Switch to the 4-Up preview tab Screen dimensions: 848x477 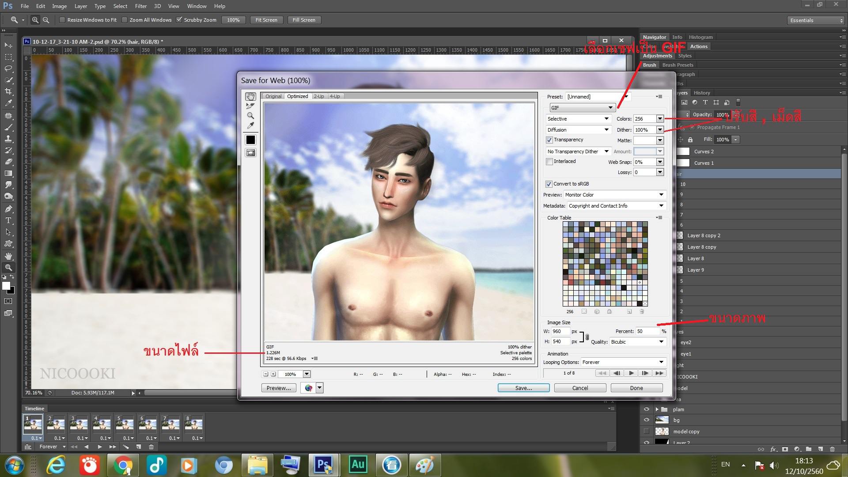click(x=335, y=96)
